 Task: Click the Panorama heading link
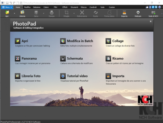tap(29, 58)
